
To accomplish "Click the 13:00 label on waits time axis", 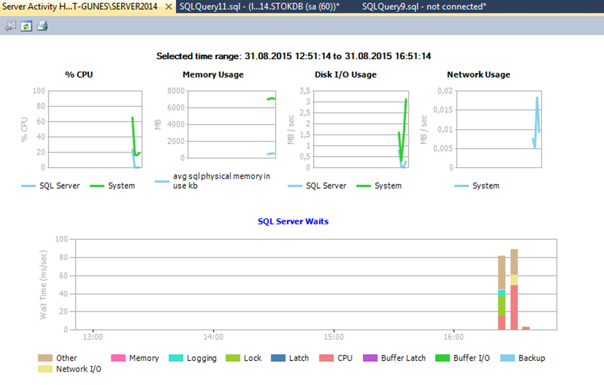I will tap(93, 337).
